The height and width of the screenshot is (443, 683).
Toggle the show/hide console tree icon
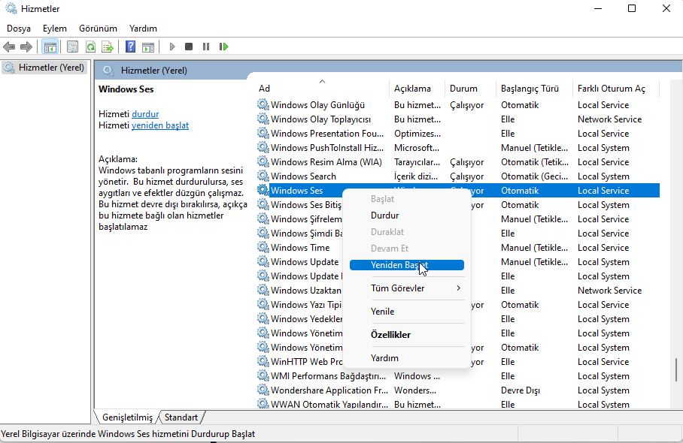click(50, 47)
